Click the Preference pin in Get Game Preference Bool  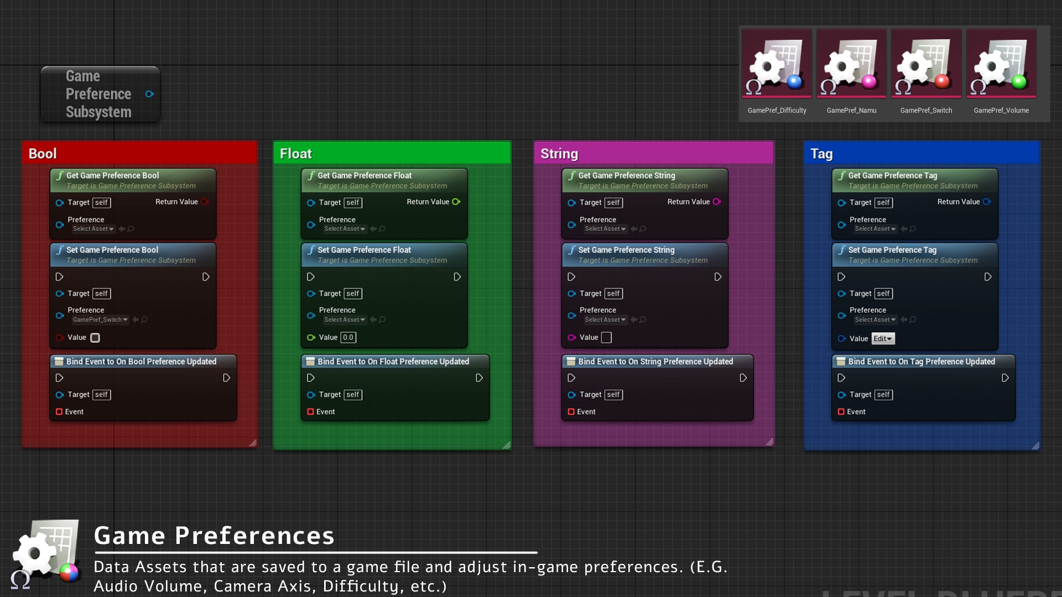59,225
